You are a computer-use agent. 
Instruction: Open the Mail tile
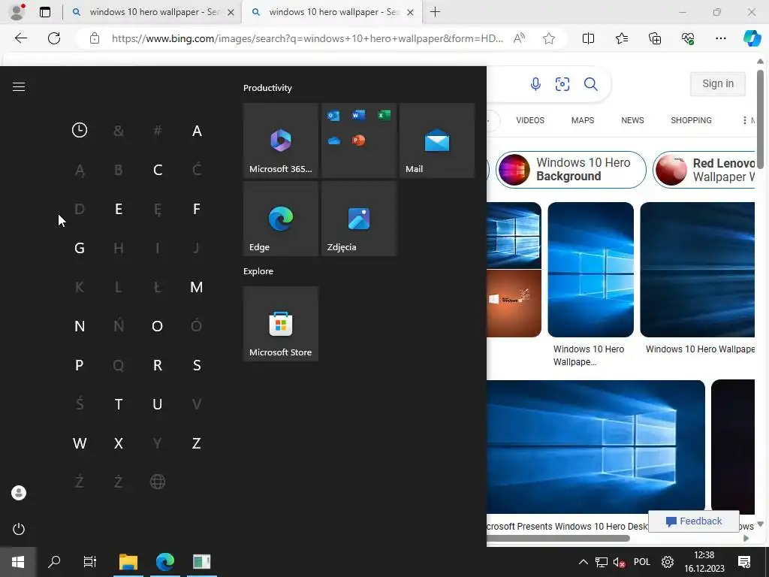click(437, 140)
